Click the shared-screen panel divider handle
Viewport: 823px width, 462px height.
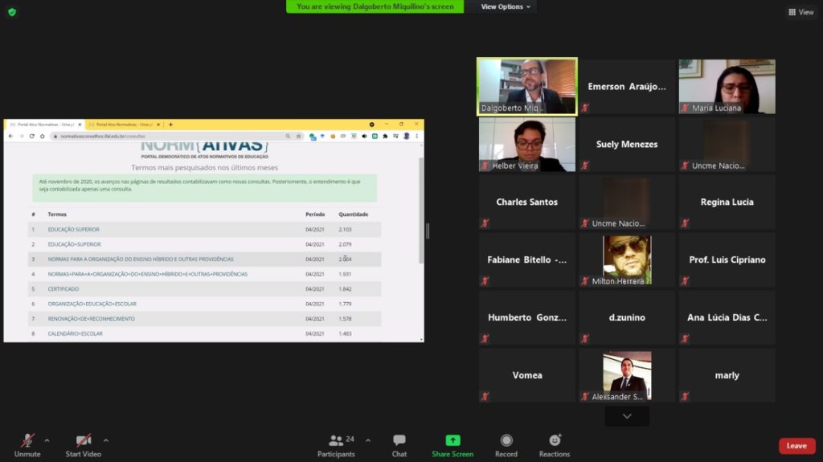(428, 231)
